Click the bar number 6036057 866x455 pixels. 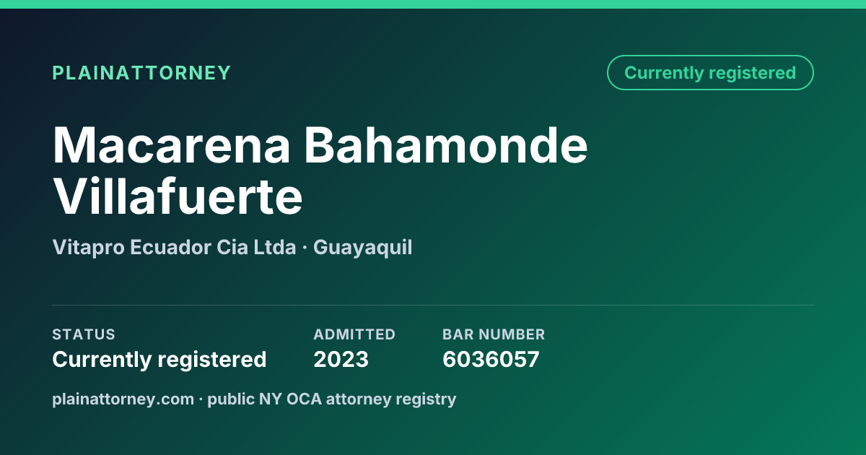(x=491, y=360)
